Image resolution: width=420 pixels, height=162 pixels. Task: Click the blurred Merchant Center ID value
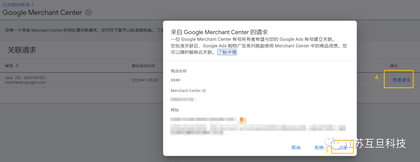[184, 99]
